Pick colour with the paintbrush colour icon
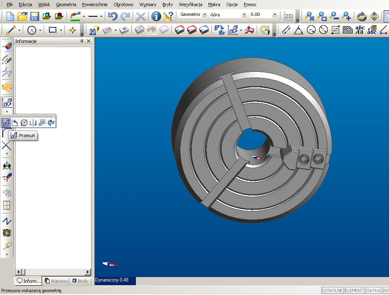 (x=76, y=16)
